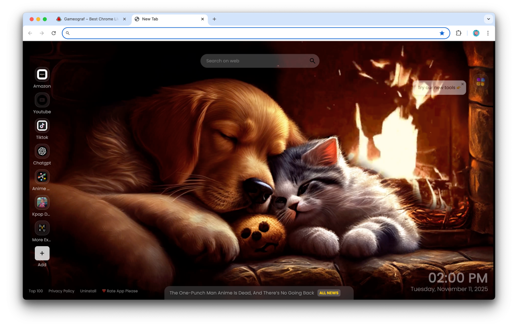Viewport: 518px width, 324px height.
Task: Go forward to next page
Action: (42, 33)
